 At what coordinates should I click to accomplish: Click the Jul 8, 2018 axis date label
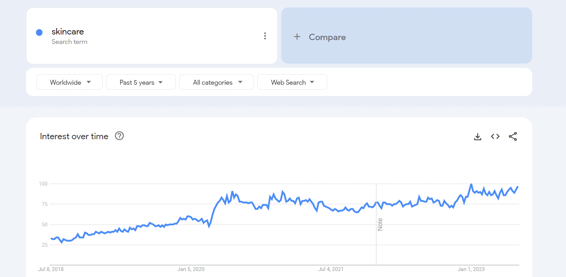(51, 269)
